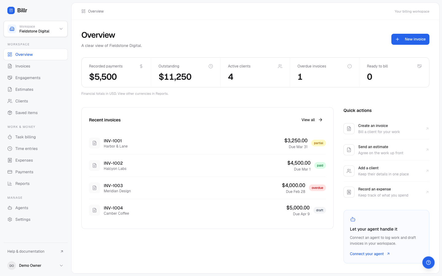The height and width of the screenshot is (276, 442).
Task: Click the draft status badge on INV-1004
Action: coord(320,210)
